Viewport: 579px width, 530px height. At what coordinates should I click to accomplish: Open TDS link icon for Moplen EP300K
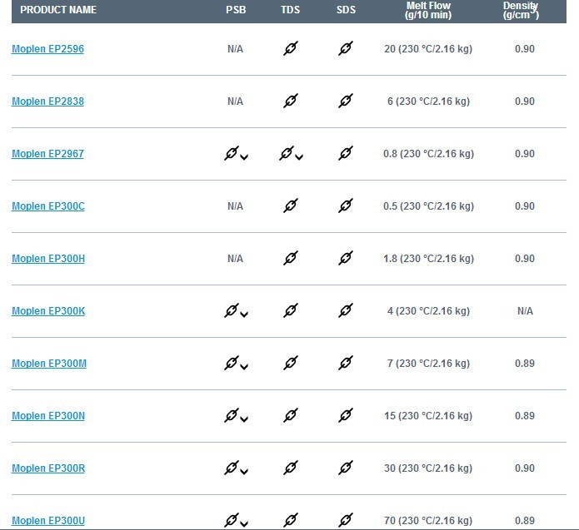click(x=291, y=310)
